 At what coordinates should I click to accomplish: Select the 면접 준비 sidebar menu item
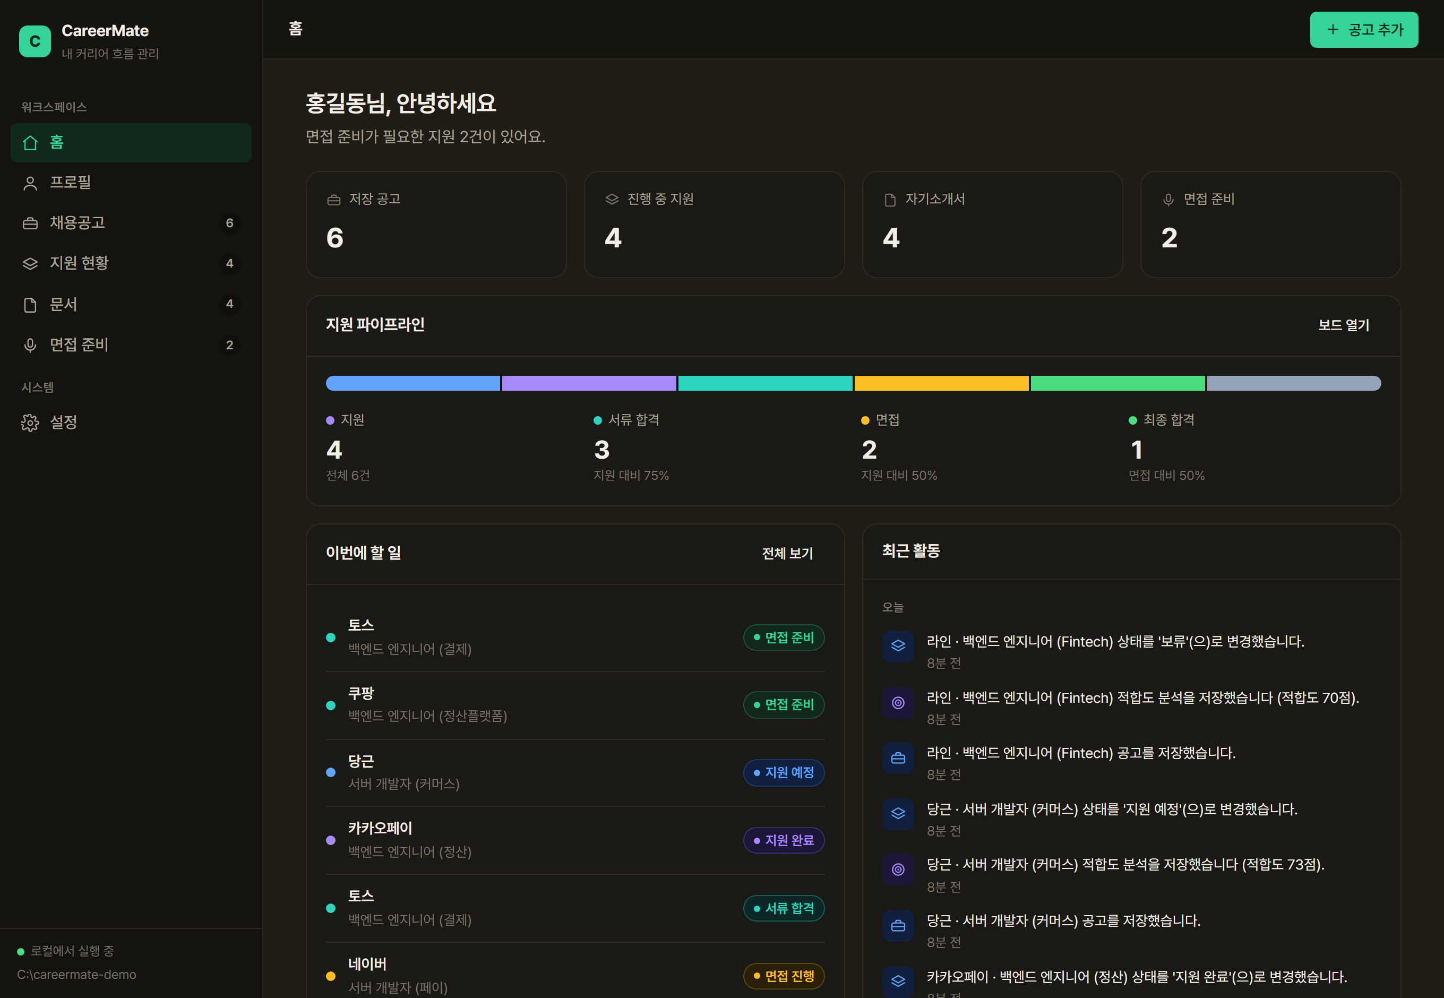click(x=131, y=345)
